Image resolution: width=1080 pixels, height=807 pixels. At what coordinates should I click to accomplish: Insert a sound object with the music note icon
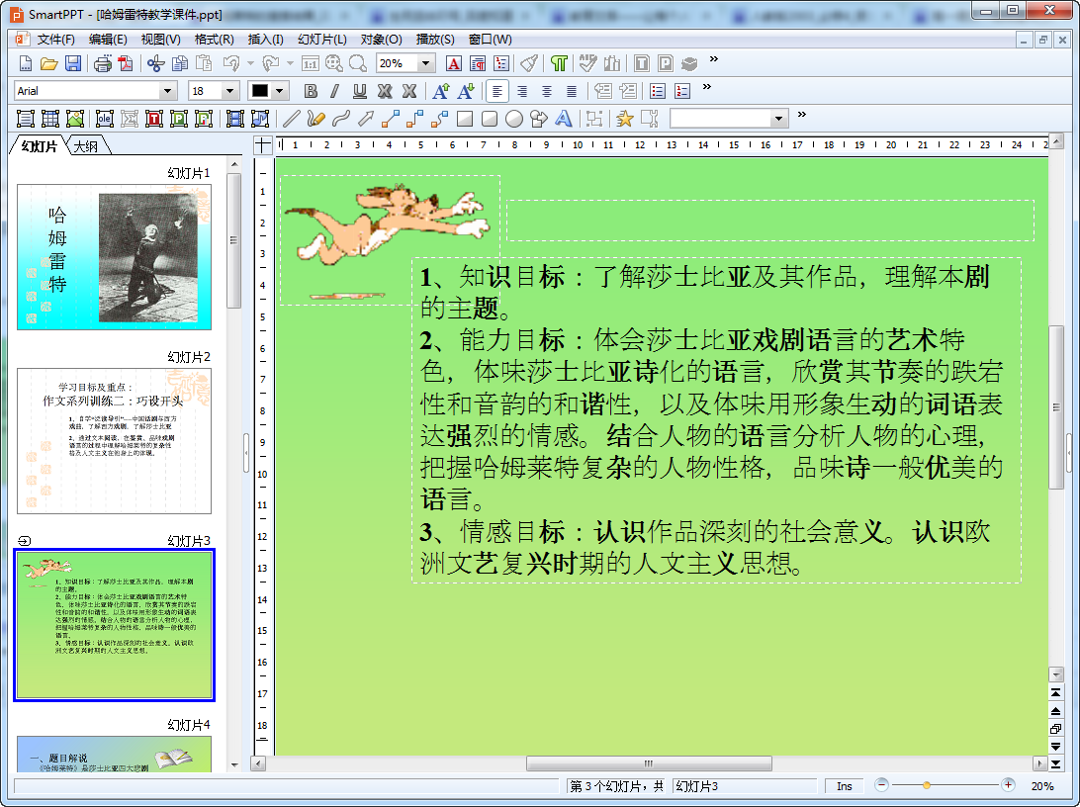click(x=260, y=119)
